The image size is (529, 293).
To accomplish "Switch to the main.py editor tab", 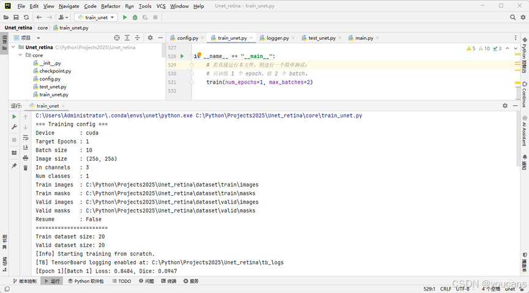I will pos(364,38).
